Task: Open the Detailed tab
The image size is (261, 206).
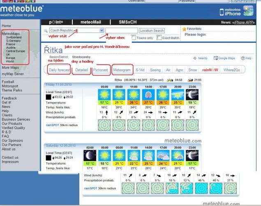Action: (x=81, y=70)
